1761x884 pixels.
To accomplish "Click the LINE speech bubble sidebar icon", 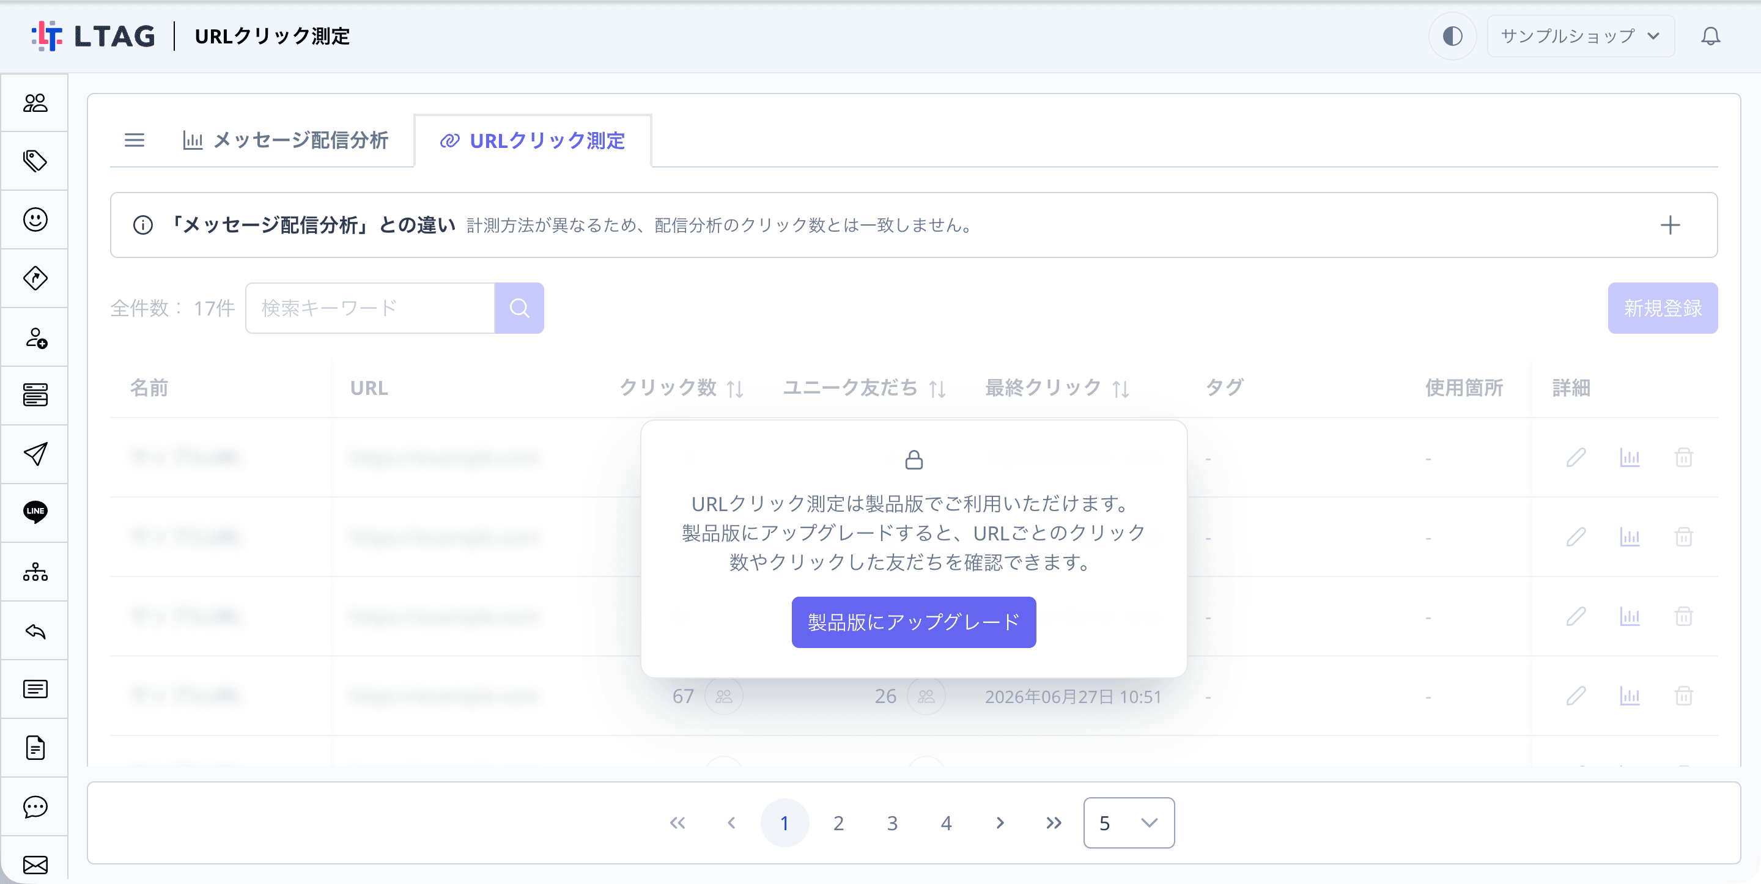I will click(x=35, y=512).
